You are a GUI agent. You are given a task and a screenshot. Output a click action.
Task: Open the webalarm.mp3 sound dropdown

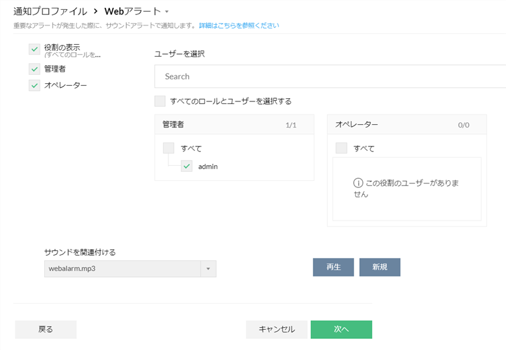(123, 269)
